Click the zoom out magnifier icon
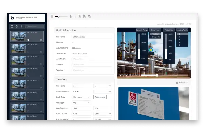 click(x=52, y=16)
